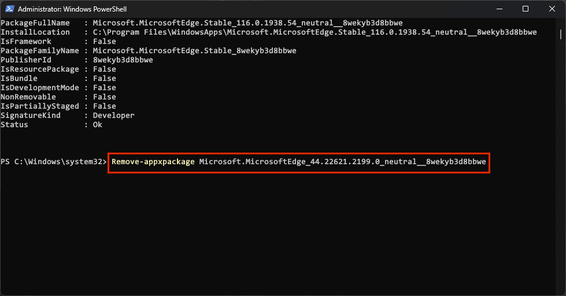Click the PackageFamilyName value
The image size is (566, 296).
[x=195, y=50]
